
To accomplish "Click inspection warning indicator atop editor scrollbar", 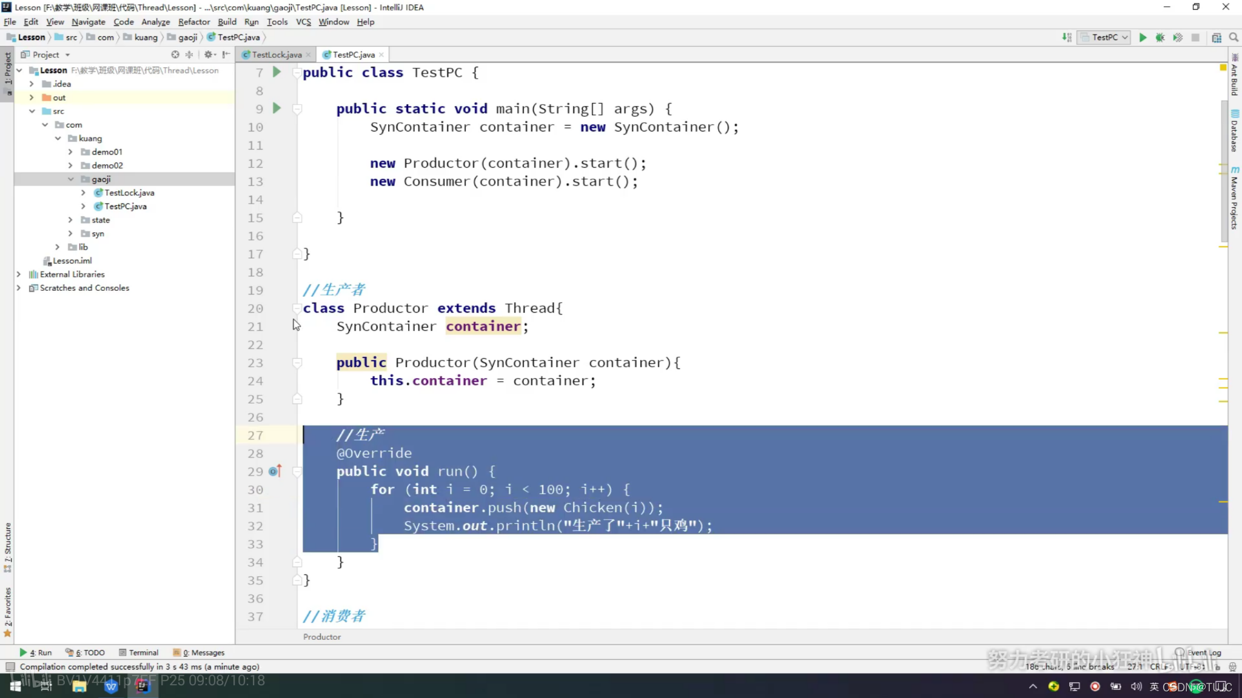I will 1223,67.
